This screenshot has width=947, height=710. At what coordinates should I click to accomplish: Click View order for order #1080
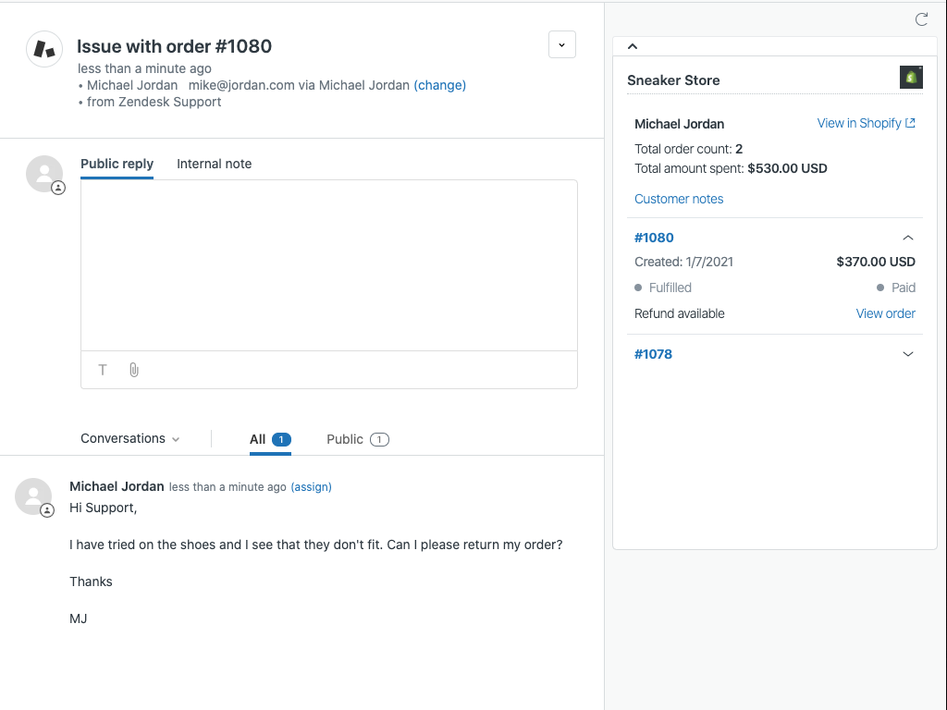click(x=885, y=313)
